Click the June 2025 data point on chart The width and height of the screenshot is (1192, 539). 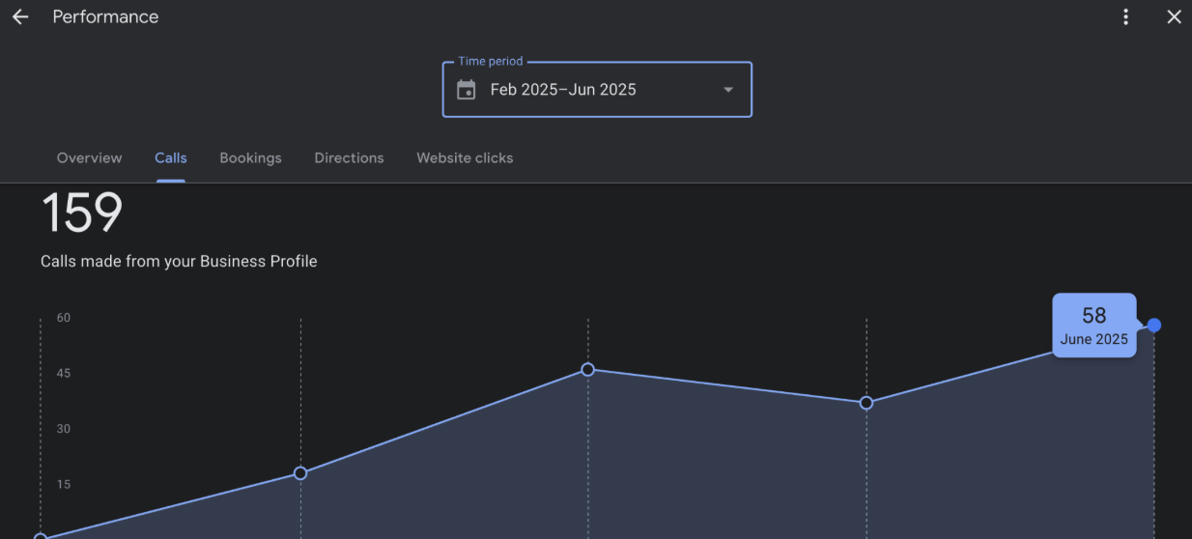pos(1153,326)
